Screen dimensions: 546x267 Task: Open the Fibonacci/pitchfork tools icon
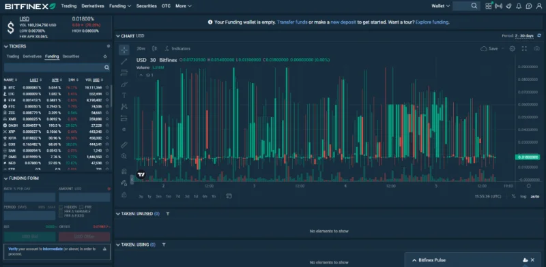pyautogui.click(x=124, y=73)
